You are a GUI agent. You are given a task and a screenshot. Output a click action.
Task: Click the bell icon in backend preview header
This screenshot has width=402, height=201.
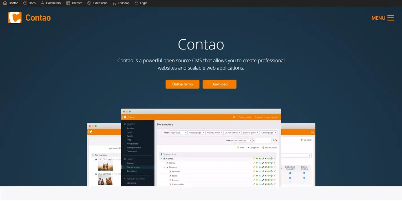tap(234, 117)
